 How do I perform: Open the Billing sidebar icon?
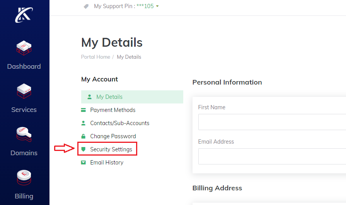click(x=24, y=177)
